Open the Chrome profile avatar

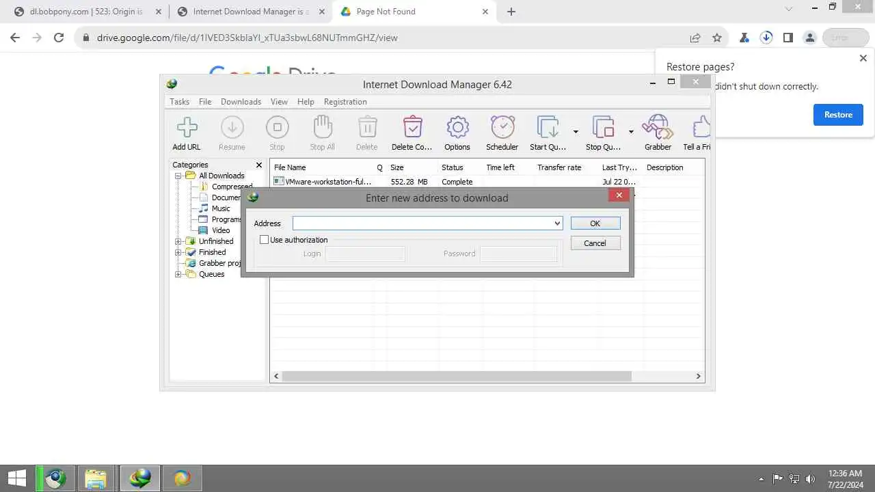pos(810,38)
